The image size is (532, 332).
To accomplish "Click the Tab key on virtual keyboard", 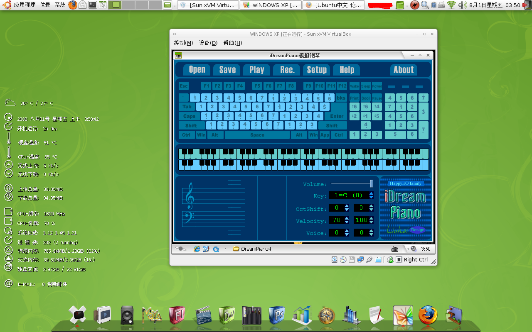I will (187, 107).
